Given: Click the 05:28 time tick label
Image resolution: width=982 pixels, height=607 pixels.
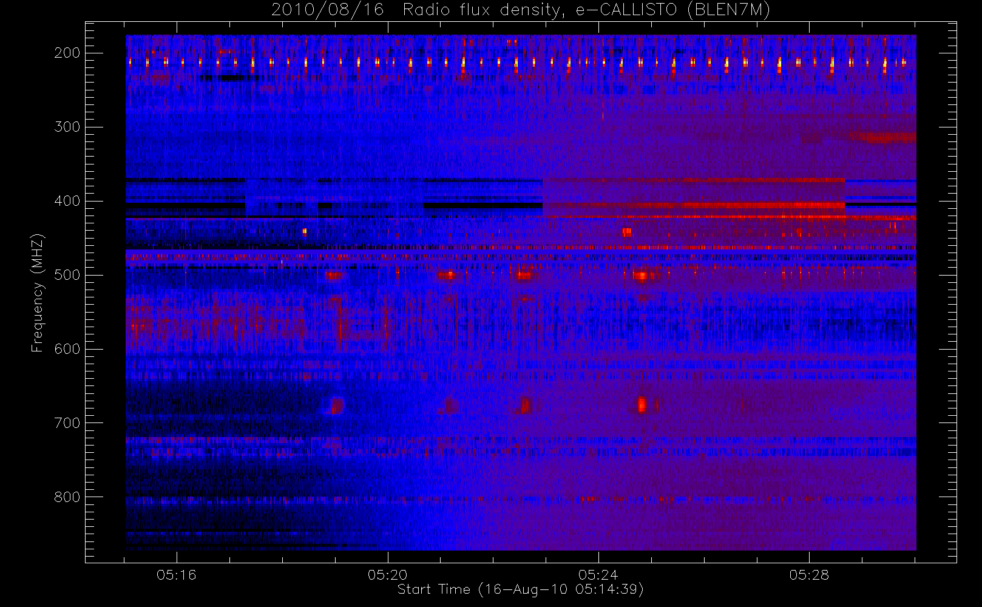Looking at the screenshot, I should tap(809, 575).
